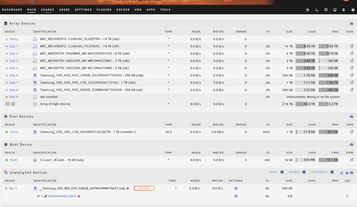Open the Apps menu tab
The height and width of the screenshot is (207, 357).
click(151, 10)
